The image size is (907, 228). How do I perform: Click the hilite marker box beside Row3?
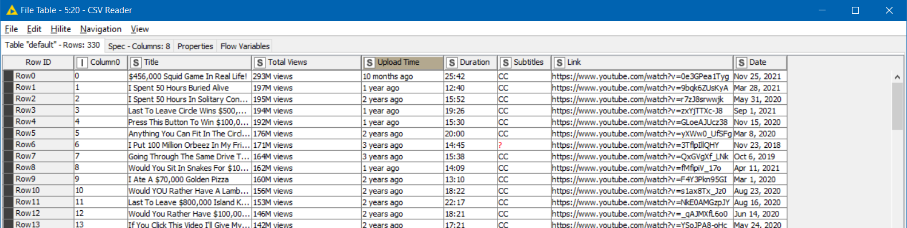[x=8, y=111]
